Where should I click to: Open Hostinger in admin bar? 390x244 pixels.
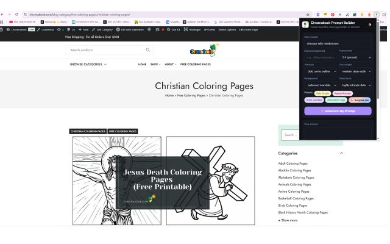click(x=193, y=29)
